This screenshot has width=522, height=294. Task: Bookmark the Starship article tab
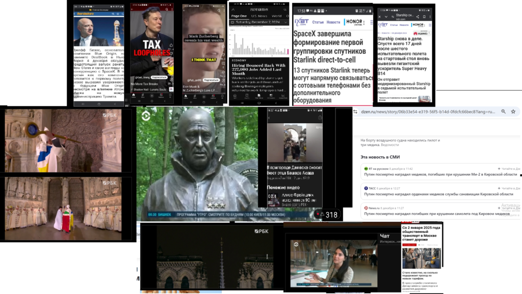click(424, 17)
